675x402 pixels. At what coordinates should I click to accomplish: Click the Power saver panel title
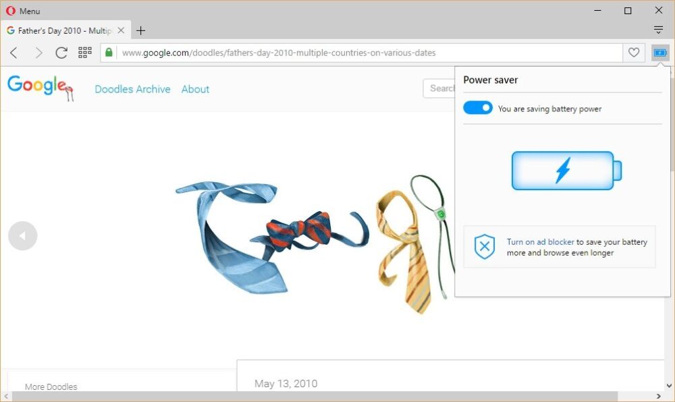pos(490,80)
